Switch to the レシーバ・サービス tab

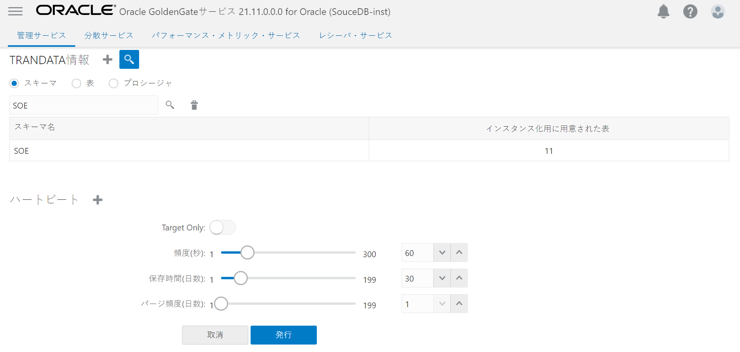coord(355,35)
